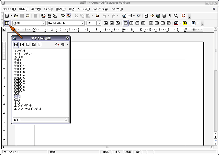This screenshot has height=155, width=219.
Task: Switch to Character Styles in the panel
Action: (x=22, y=44)
